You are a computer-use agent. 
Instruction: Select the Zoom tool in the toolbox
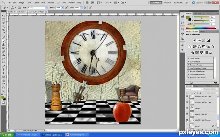(x=4, y=91)
